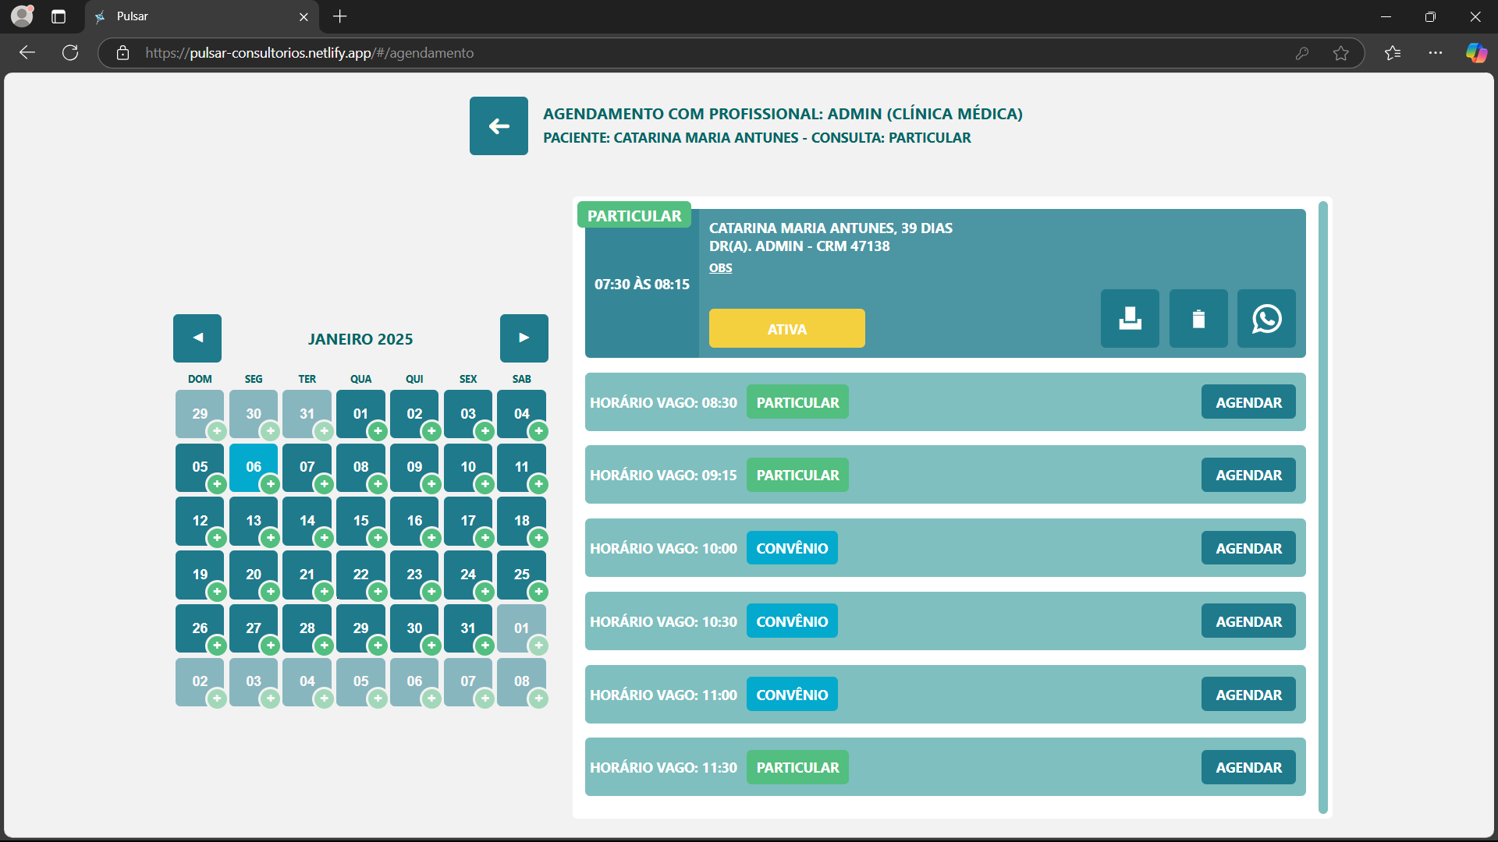
Task: Go to previous month in calendar
Action: pyautogui.click(x=197, y=338)
